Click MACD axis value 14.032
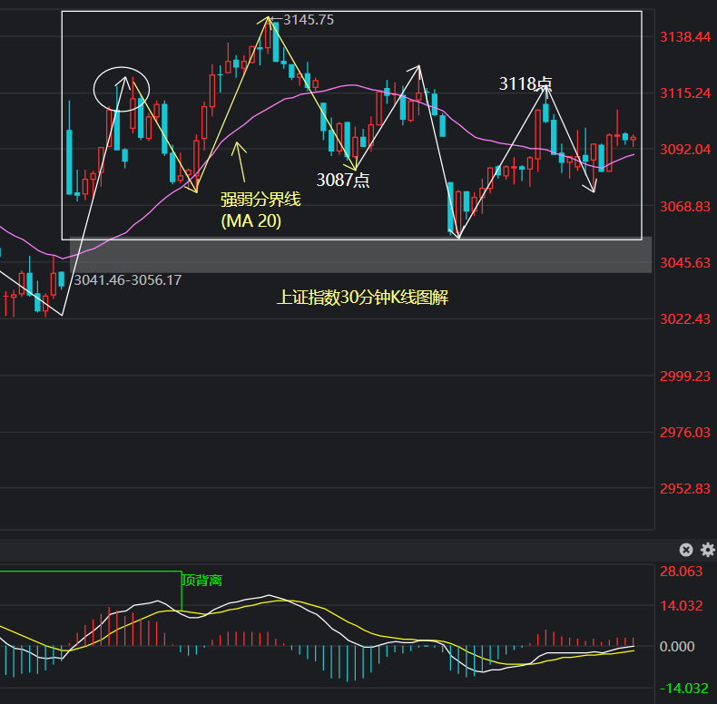Image resolution: width=717 pixels, height=704 pixels. [681, 606]
